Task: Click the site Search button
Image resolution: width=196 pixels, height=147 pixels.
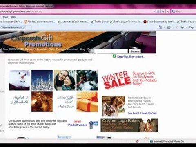Action: coord(135,51)
